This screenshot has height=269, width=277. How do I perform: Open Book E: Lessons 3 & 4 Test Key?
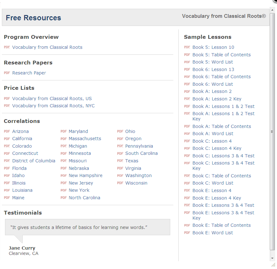[x=223, y=215]
